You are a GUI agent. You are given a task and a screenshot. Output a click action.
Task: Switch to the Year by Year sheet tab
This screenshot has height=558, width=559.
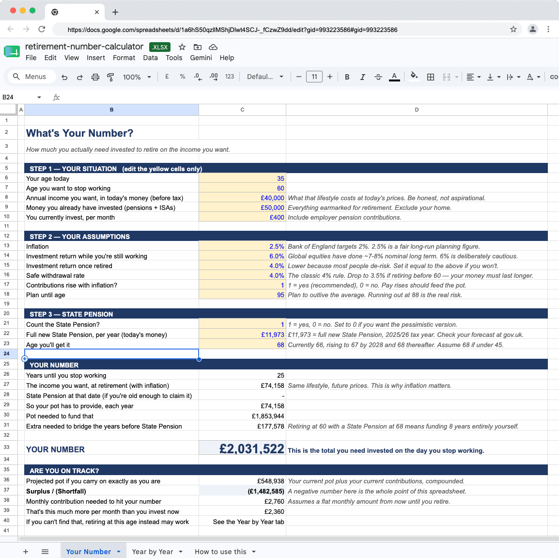click(x=153, y=552)
